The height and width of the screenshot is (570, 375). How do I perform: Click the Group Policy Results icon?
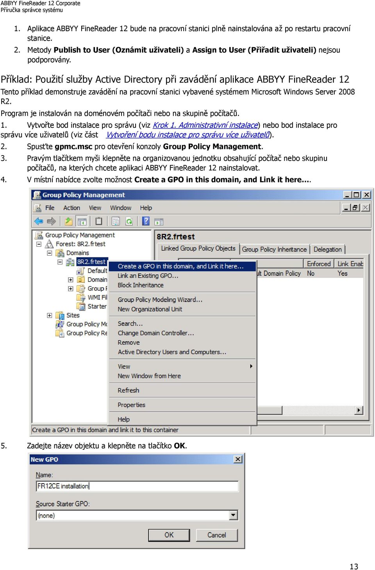[x=60, y=333]
